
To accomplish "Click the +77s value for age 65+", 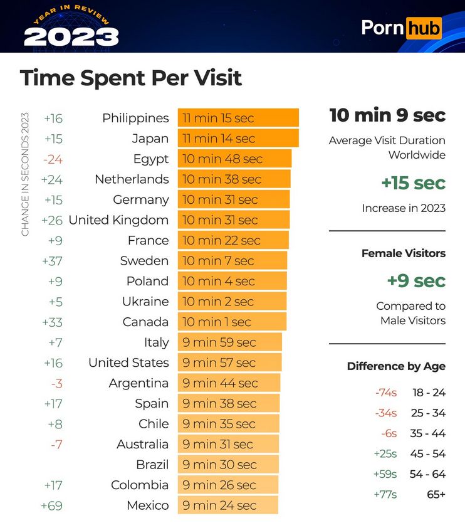I will [x=386, y=494].
